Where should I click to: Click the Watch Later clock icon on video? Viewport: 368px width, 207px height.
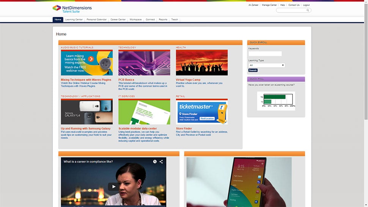(155, 162)
